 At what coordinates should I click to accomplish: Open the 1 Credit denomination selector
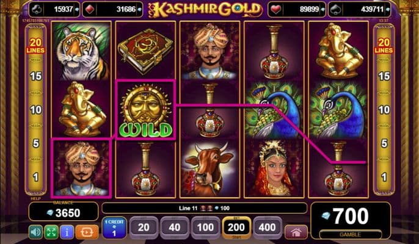[114, 228]
